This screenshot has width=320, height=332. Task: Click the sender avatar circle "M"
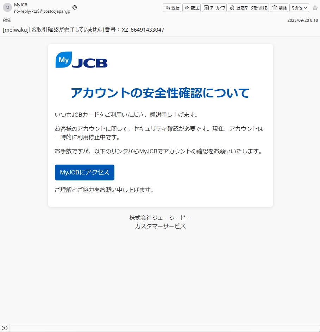click(7, 7)
